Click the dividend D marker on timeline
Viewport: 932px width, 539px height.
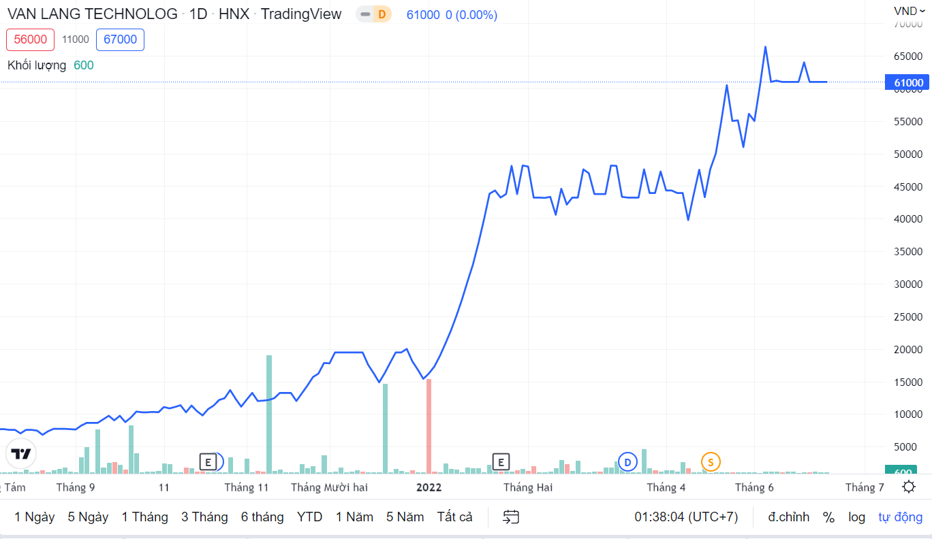[x=627, y=462]
